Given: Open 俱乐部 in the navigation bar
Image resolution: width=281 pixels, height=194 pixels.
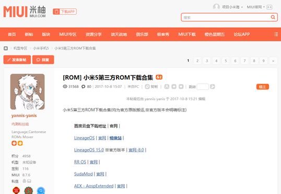Looking at the screenshot, I should 142,35.
